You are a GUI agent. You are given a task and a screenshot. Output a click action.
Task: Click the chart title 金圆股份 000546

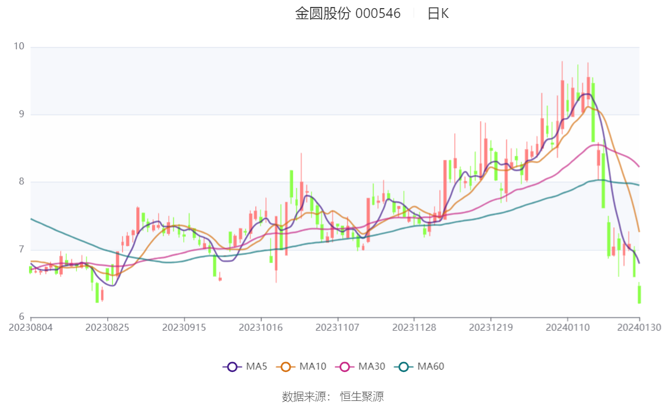348,13
